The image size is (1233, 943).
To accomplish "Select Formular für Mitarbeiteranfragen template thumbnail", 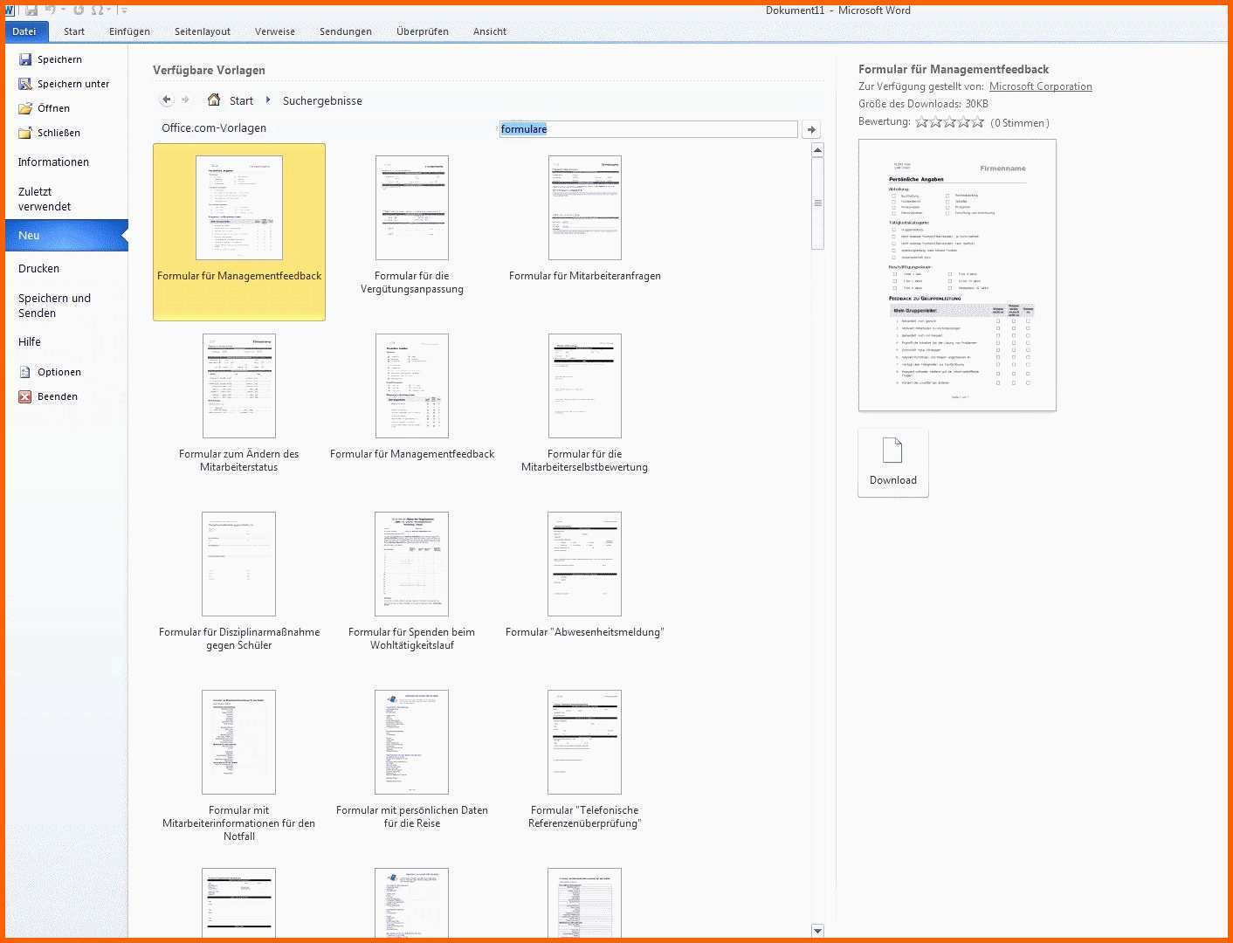I will tap(585, 208).
